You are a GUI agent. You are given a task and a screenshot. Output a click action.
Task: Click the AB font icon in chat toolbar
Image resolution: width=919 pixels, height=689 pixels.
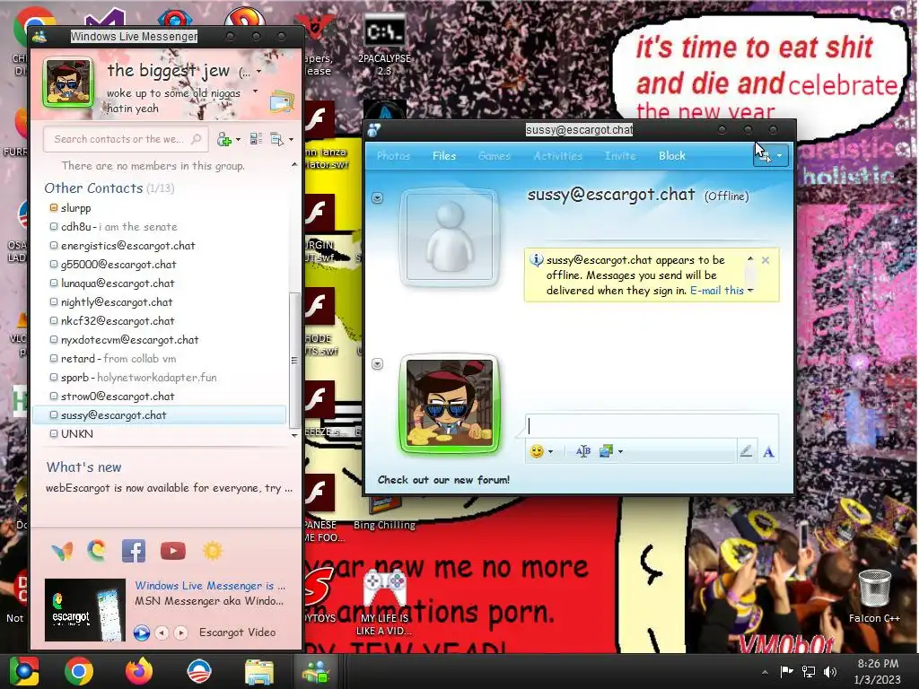coord(583,451)
